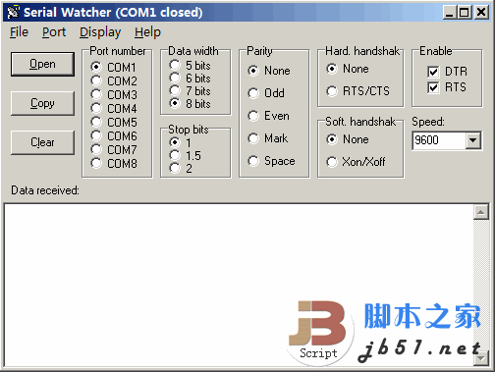Open the File menu
The height and width of the screenshot is (372, 495).
tap(19, 32)
